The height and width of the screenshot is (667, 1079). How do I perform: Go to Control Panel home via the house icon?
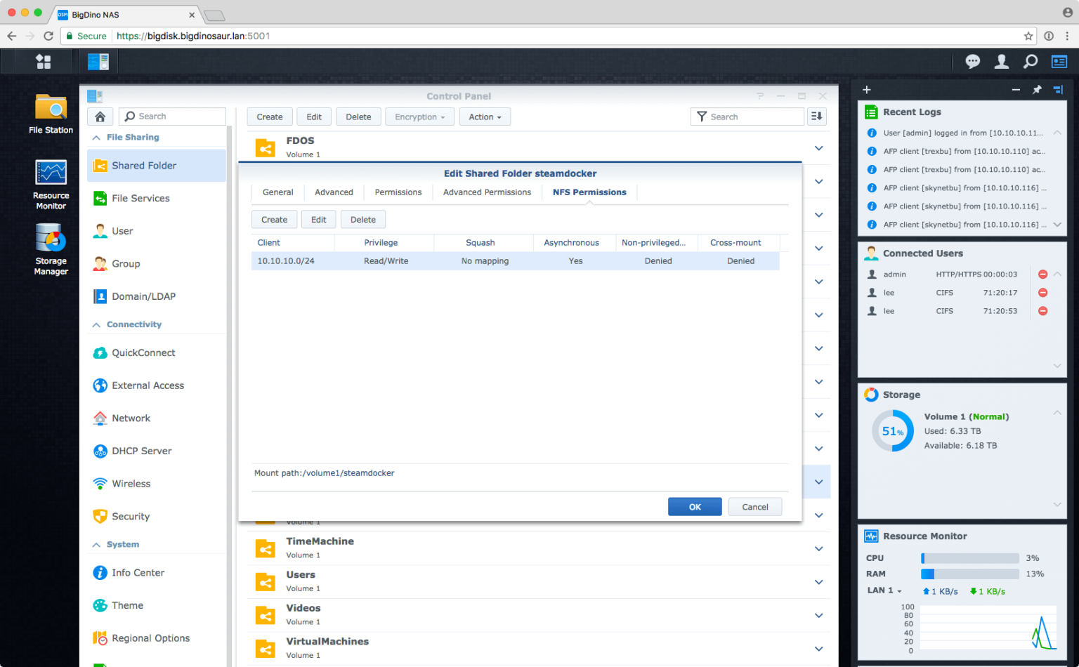coord(100,116)
